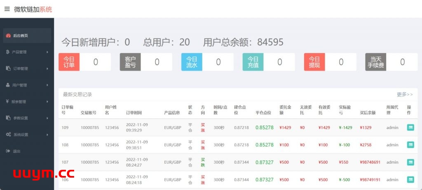
Task: Click the yen icon beside 报表管理
Action: tap(8, 102)
